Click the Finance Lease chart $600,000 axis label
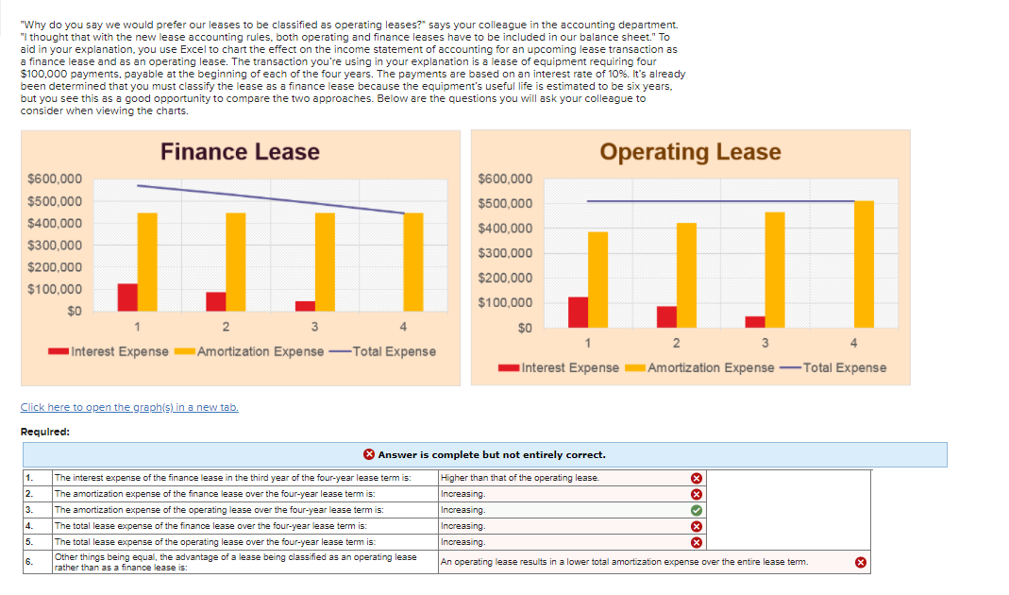Screen dimensions: 1009x595 pyautogui.click(x=55, y=178)
